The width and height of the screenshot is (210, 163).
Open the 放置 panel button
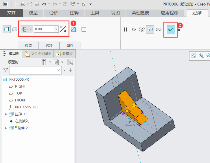point(28,45)
